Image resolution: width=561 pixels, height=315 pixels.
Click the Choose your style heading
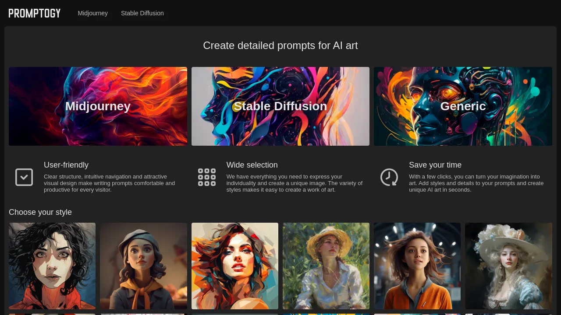click(x=40, y=212)
